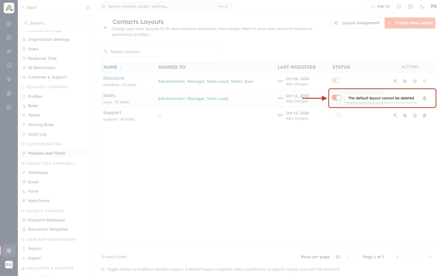Open assign-users icon for Standard layout

395,81
